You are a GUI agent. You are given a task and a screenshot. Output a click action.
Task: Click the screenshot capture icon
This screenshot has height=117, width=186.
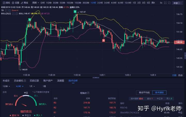[169, 3]
